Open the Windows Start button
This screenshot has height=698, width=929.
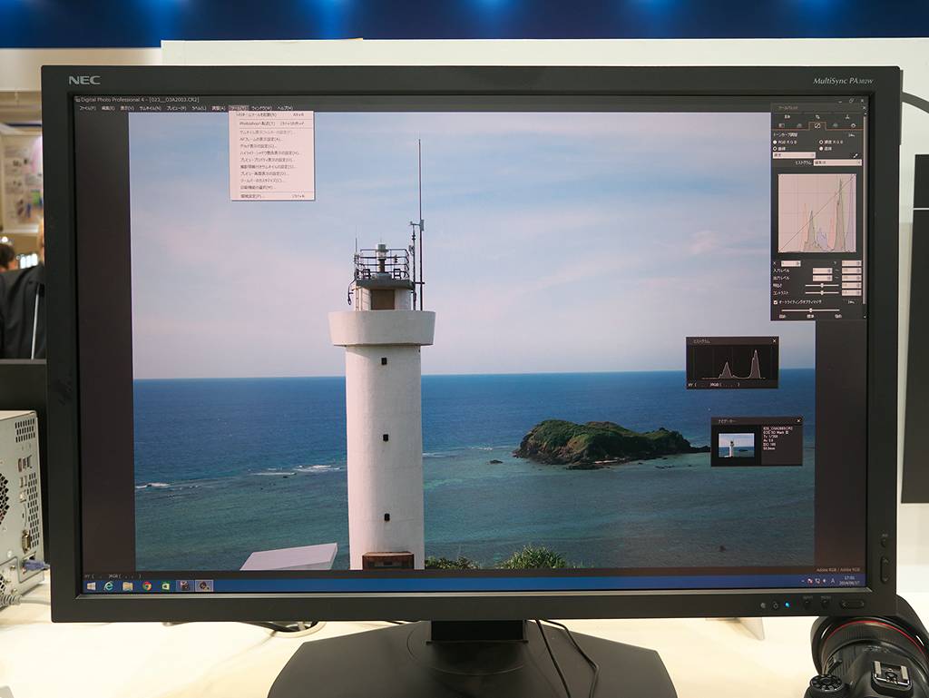[x=92, y=586]
